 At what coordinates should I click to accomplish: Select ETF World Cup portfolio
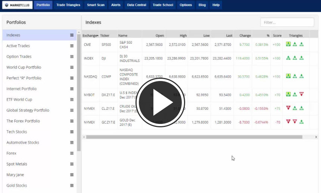(39, 99)
